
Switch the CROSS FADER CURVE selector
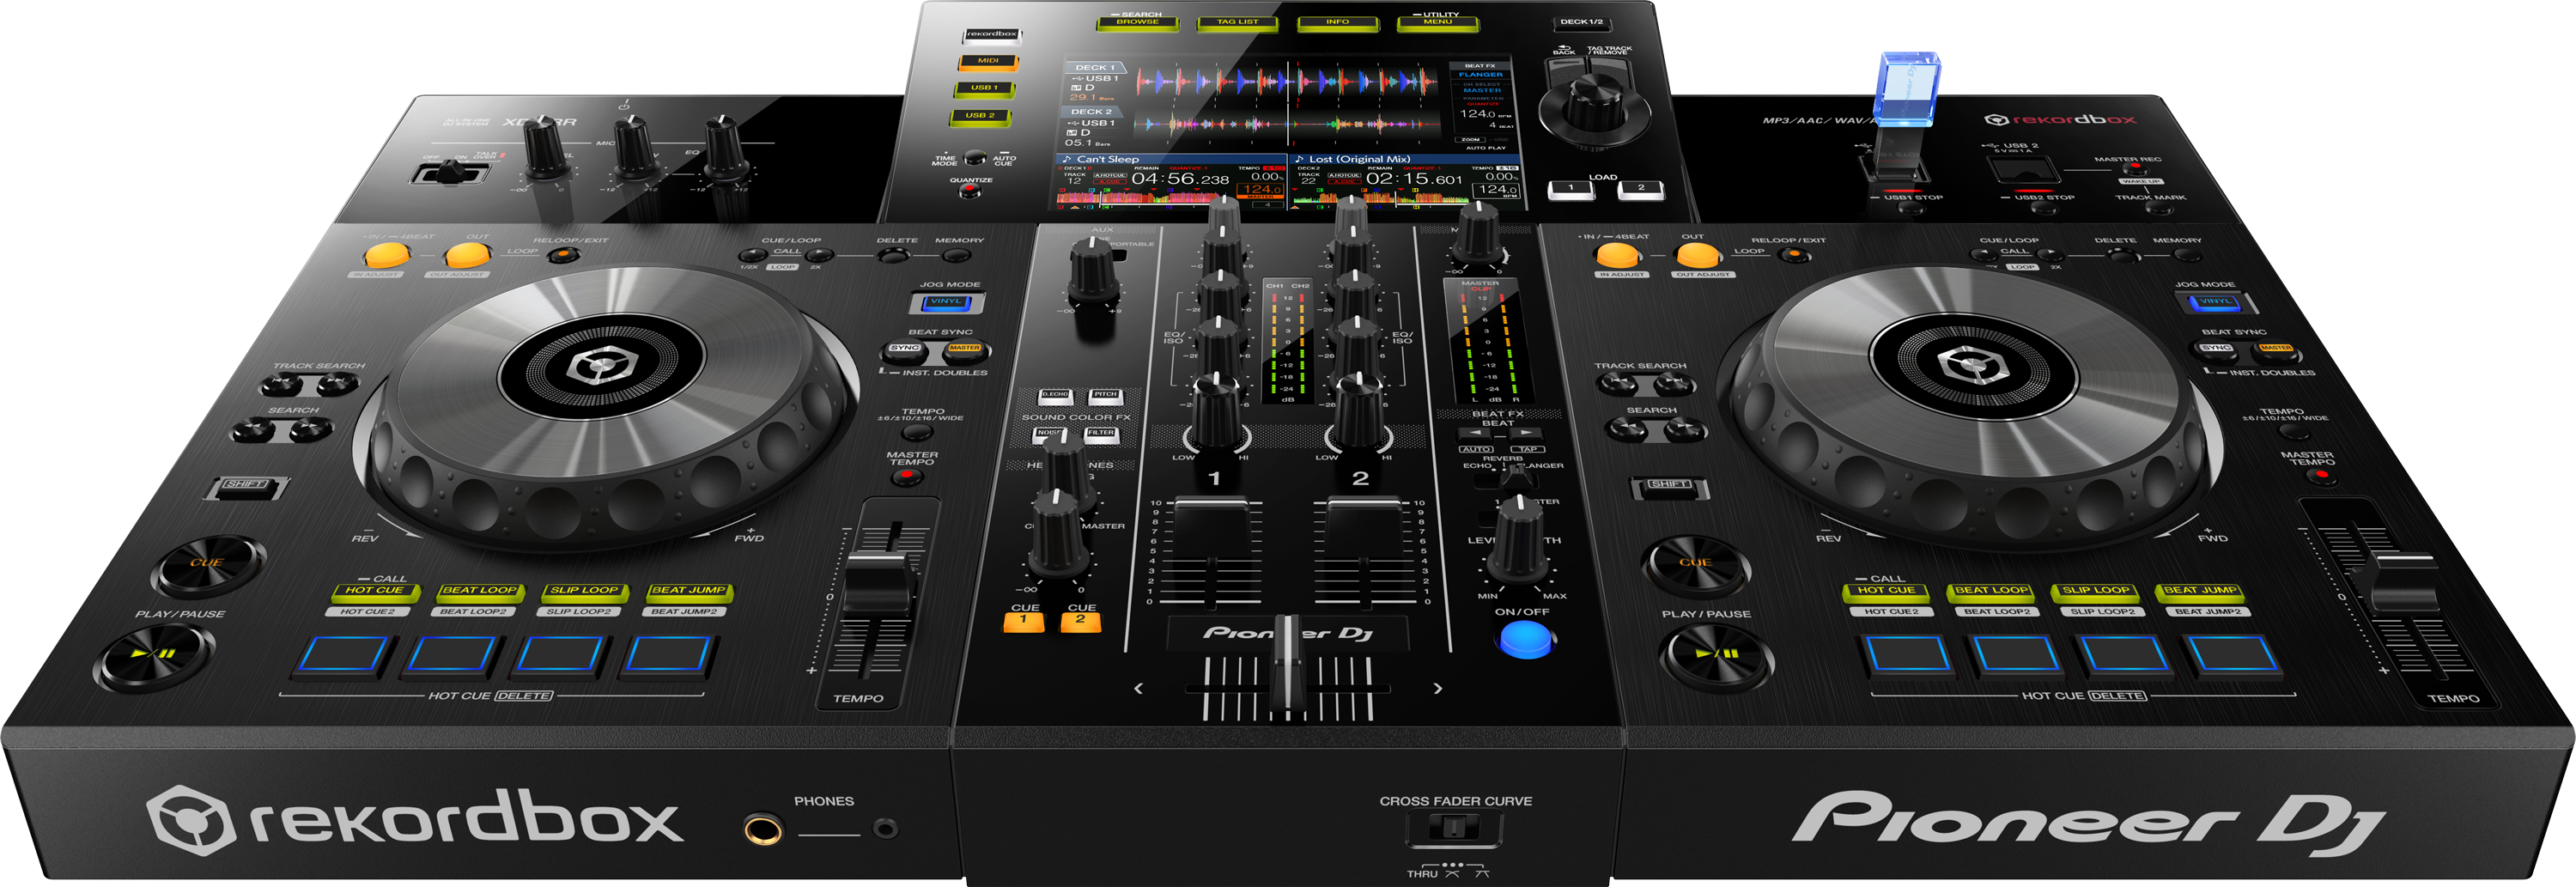point(1453,828)
